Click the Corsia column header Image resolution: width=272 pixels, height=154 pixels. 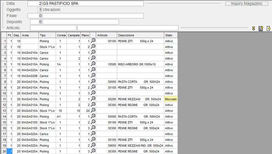coord(61,35)
